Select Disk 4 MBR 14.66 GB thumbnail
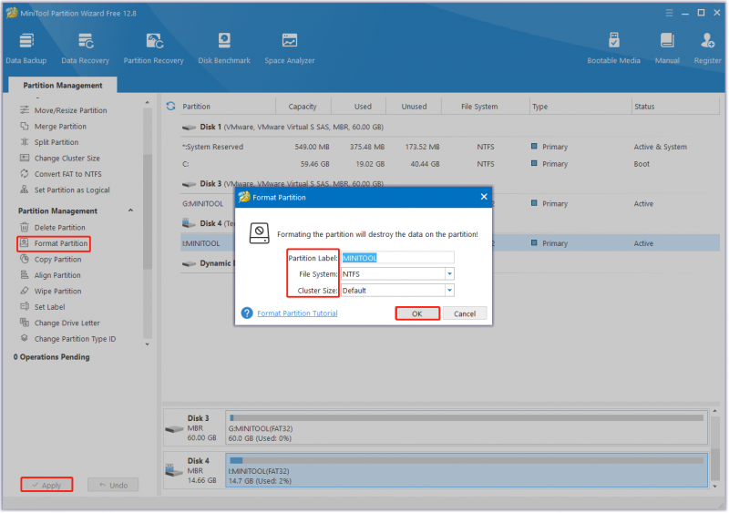 point(194,470)
